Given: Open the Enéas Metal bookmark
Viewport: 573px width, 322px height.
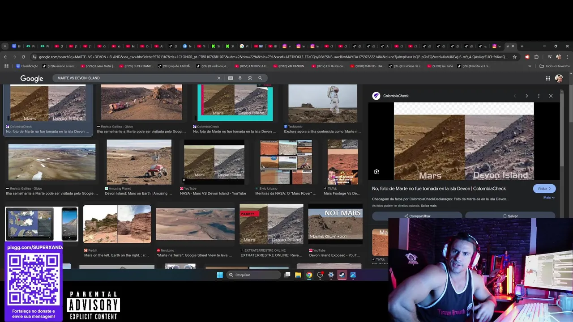Looking at the screenshot, I should [98, 66].
